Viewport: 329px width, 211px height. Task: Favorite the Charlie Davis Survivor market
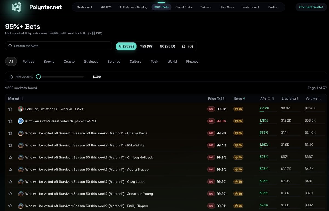[10, 133]
